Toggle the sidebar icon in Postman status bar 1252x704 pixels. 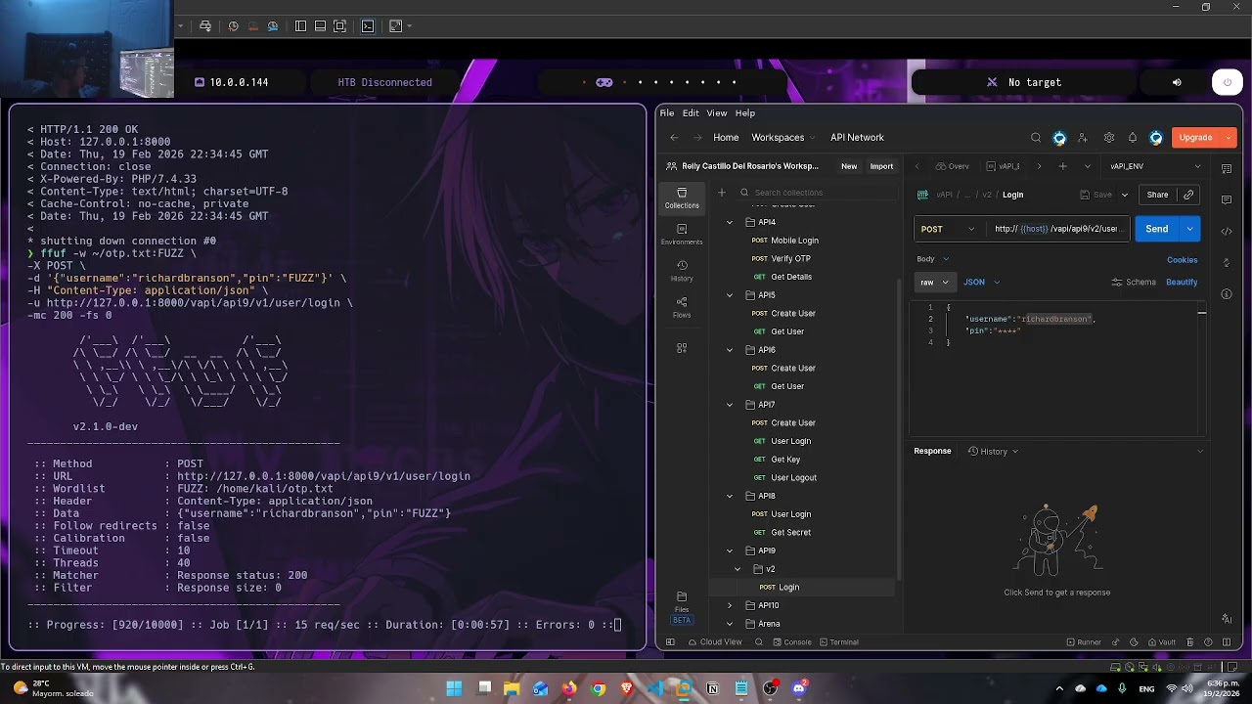coord(670,642)
